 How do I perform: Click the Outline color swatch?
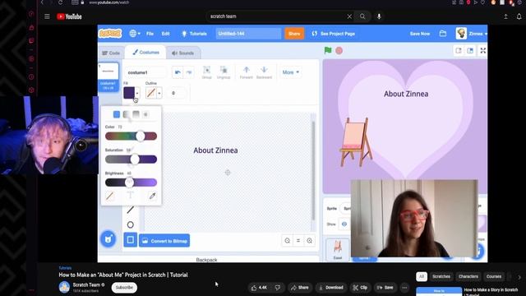(151, 93)
